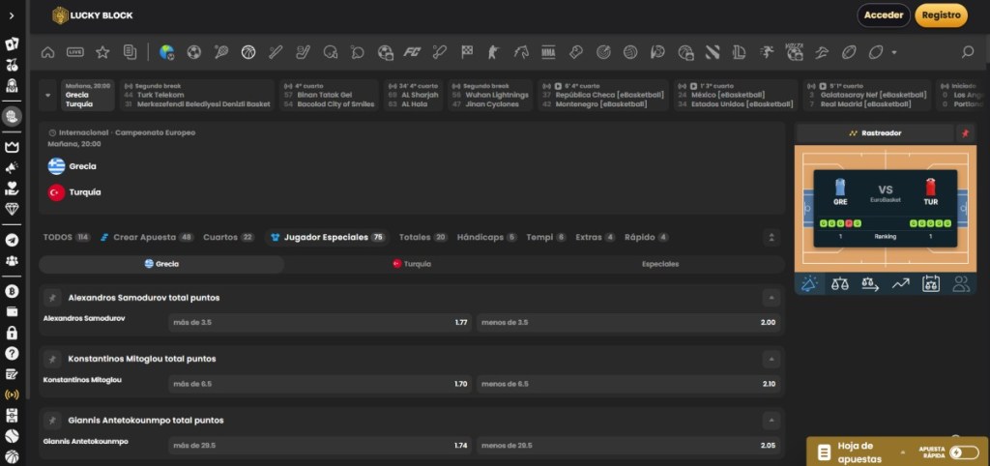The height and width of the screenshot is (466, 990).
Task: Open the cherries slots sidebar icon
Action: click(12, 65)
